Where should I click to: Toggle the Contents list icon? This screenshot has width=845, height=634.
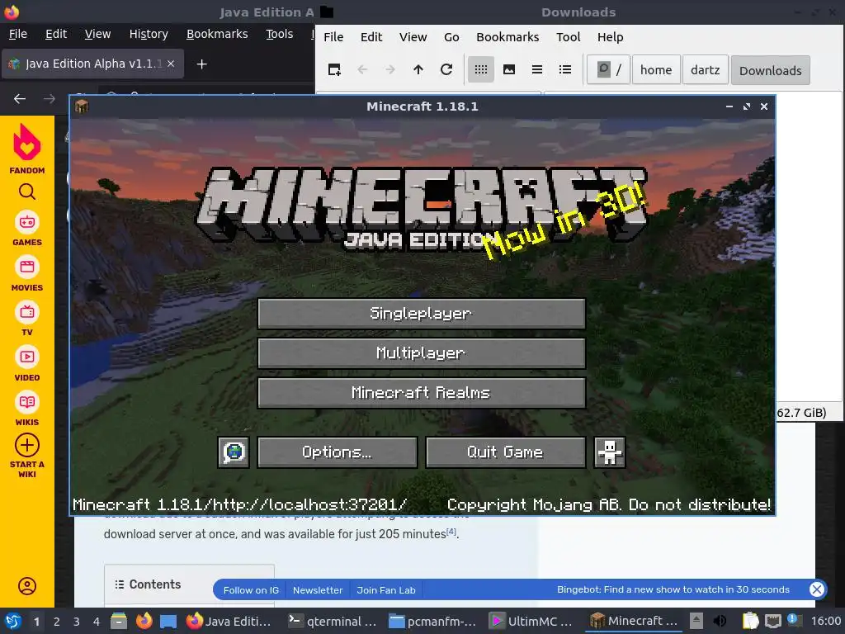(119, 584)
